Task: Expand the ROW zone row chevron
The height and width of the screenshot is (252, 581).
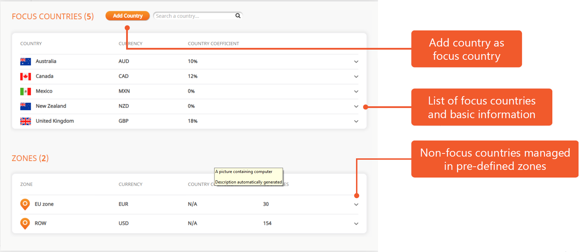Action: pyautogui.click(x=356, y=224)
